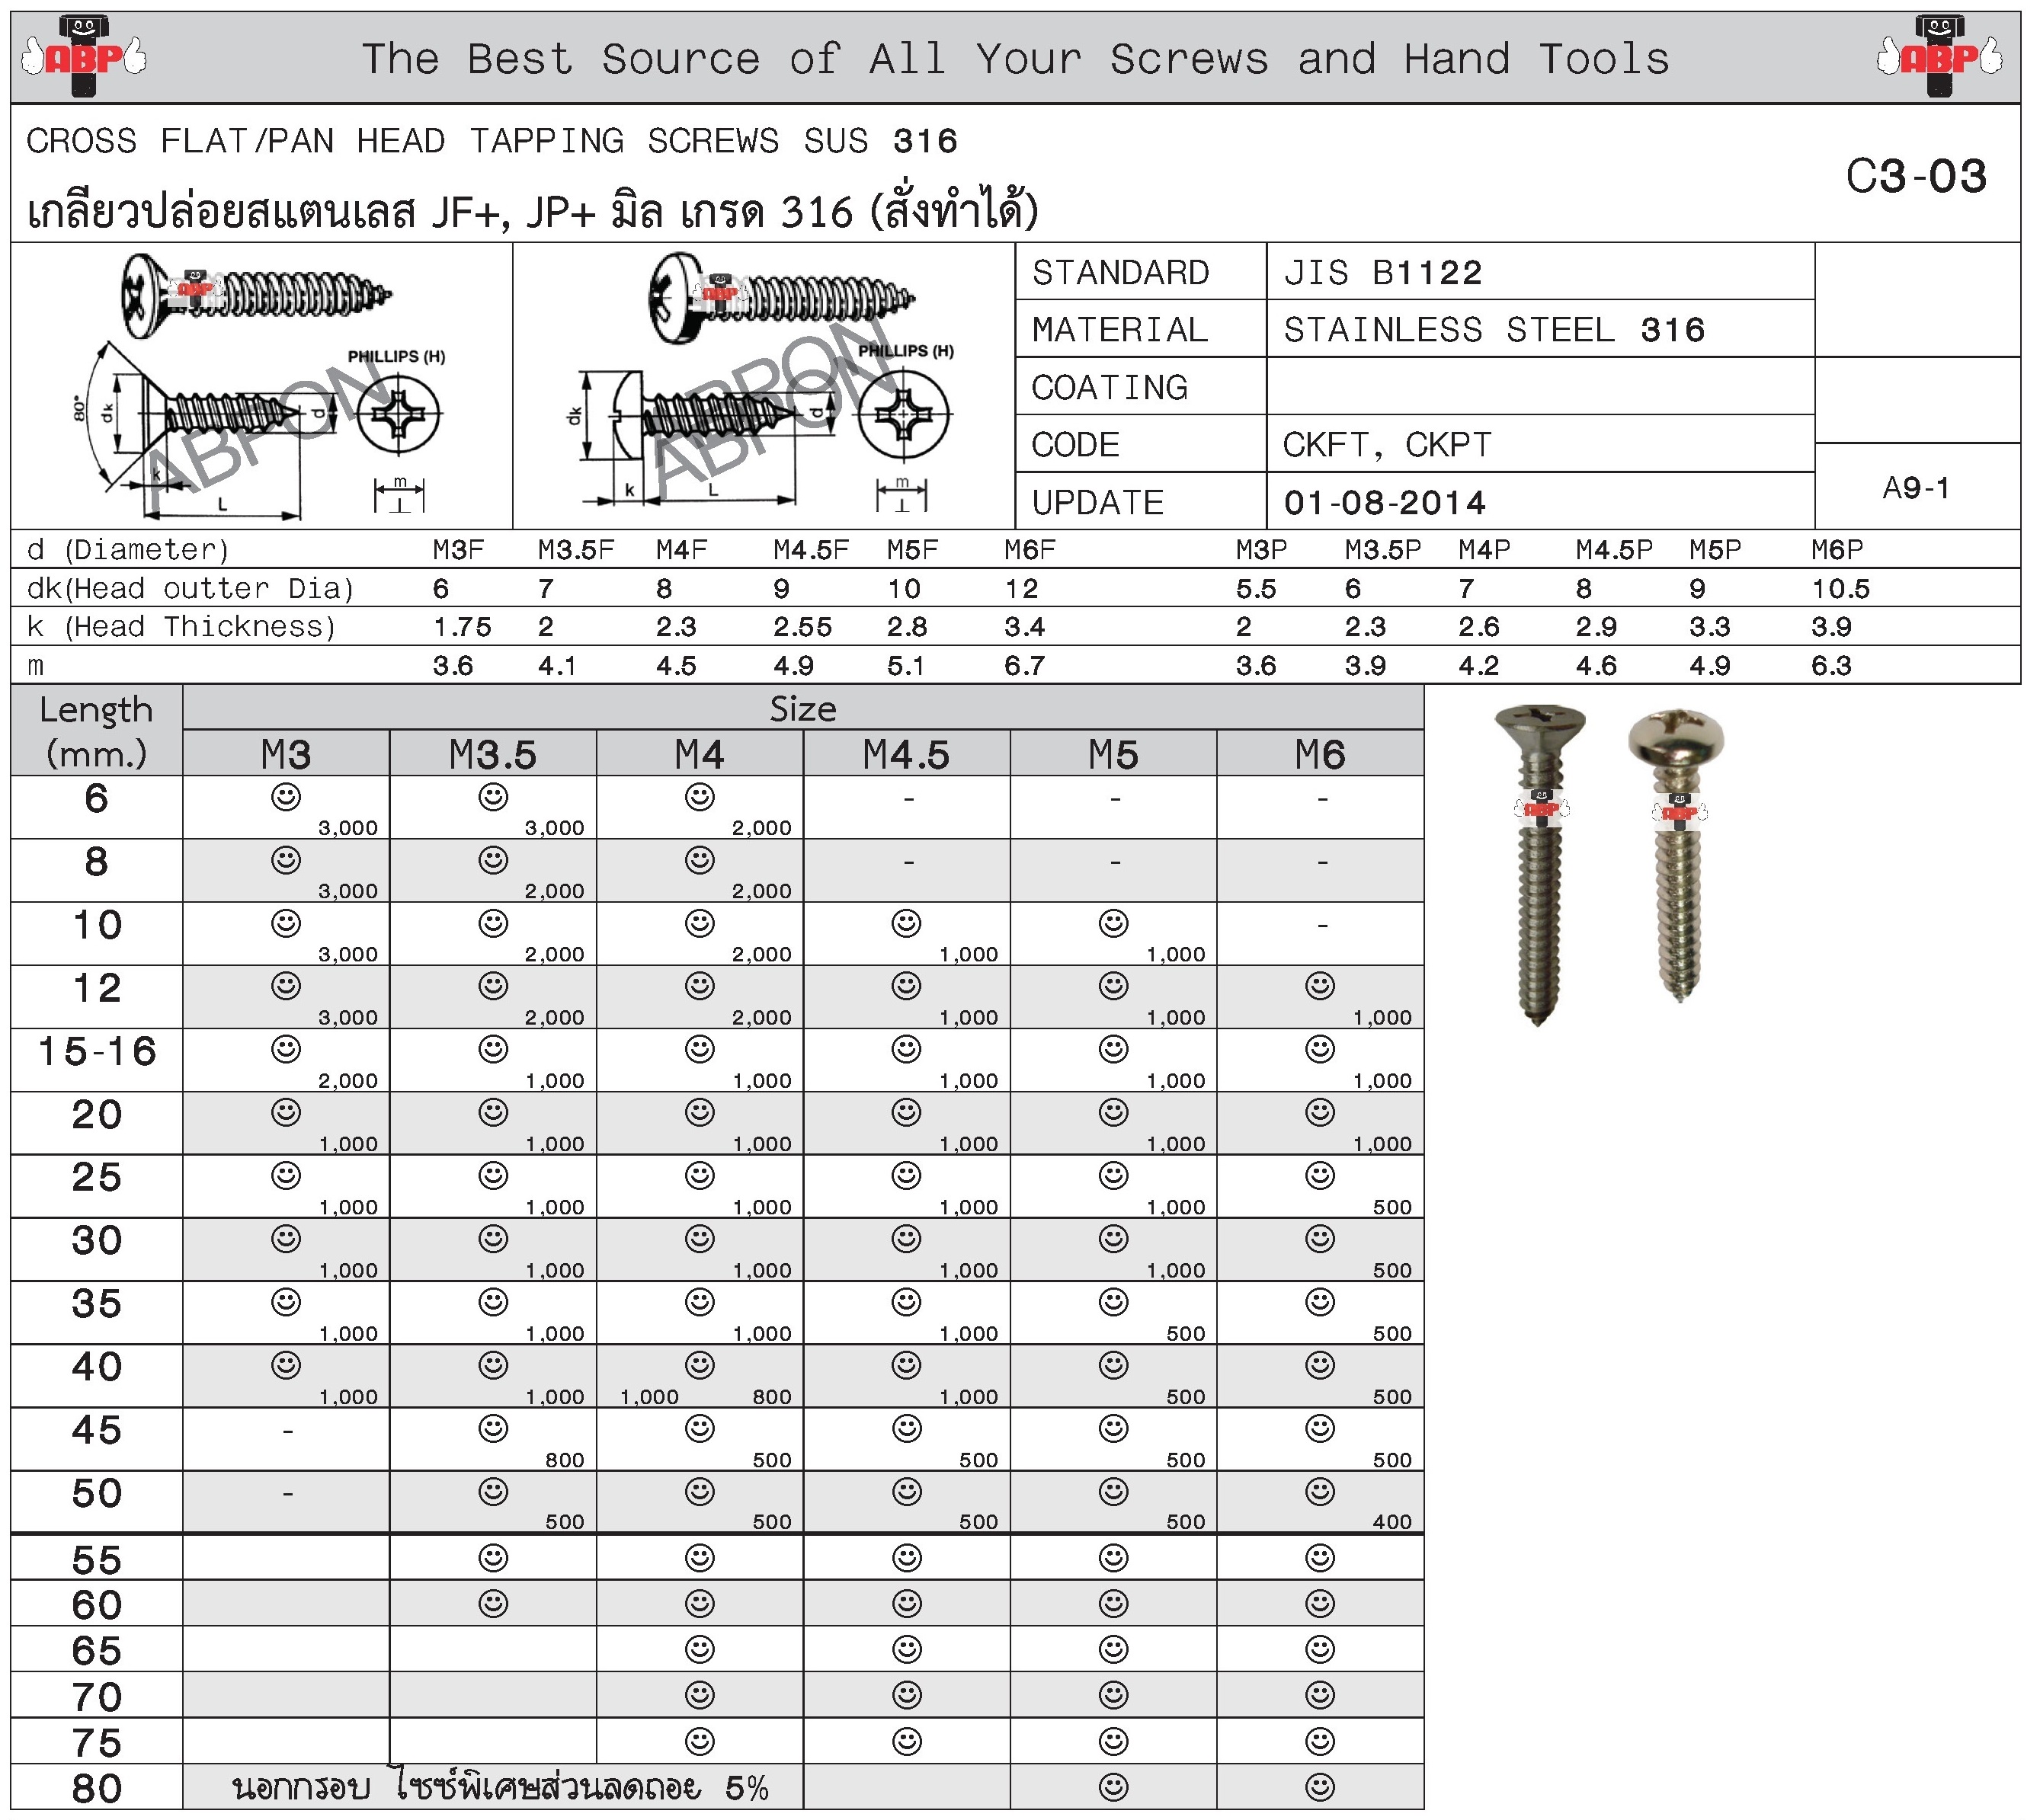Click the smiley for M3 at length 40
The width and height of the screenshot is (2040, 1820).
click(286, 1365)
